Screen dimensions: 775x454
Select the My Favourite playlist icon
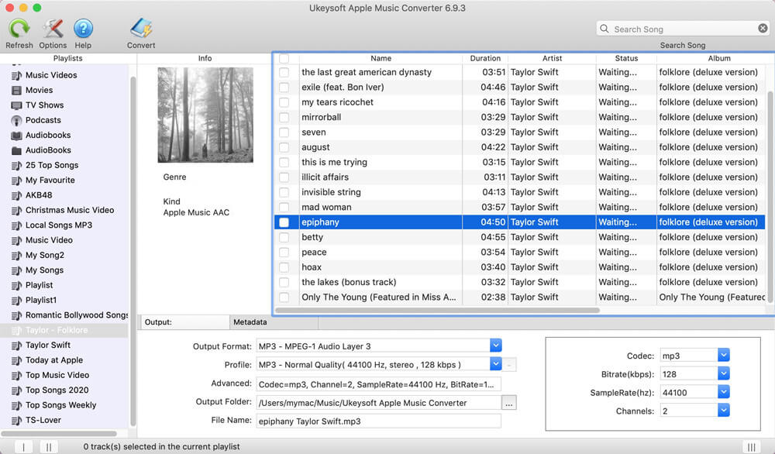click(x=16, y=181)
